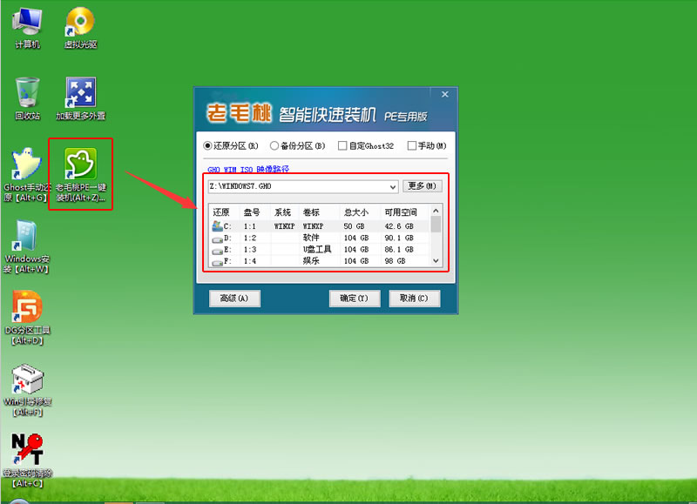Click the 取消 (C) button
697x504 pixels.
pyautogui.click(x=415, y=299)
